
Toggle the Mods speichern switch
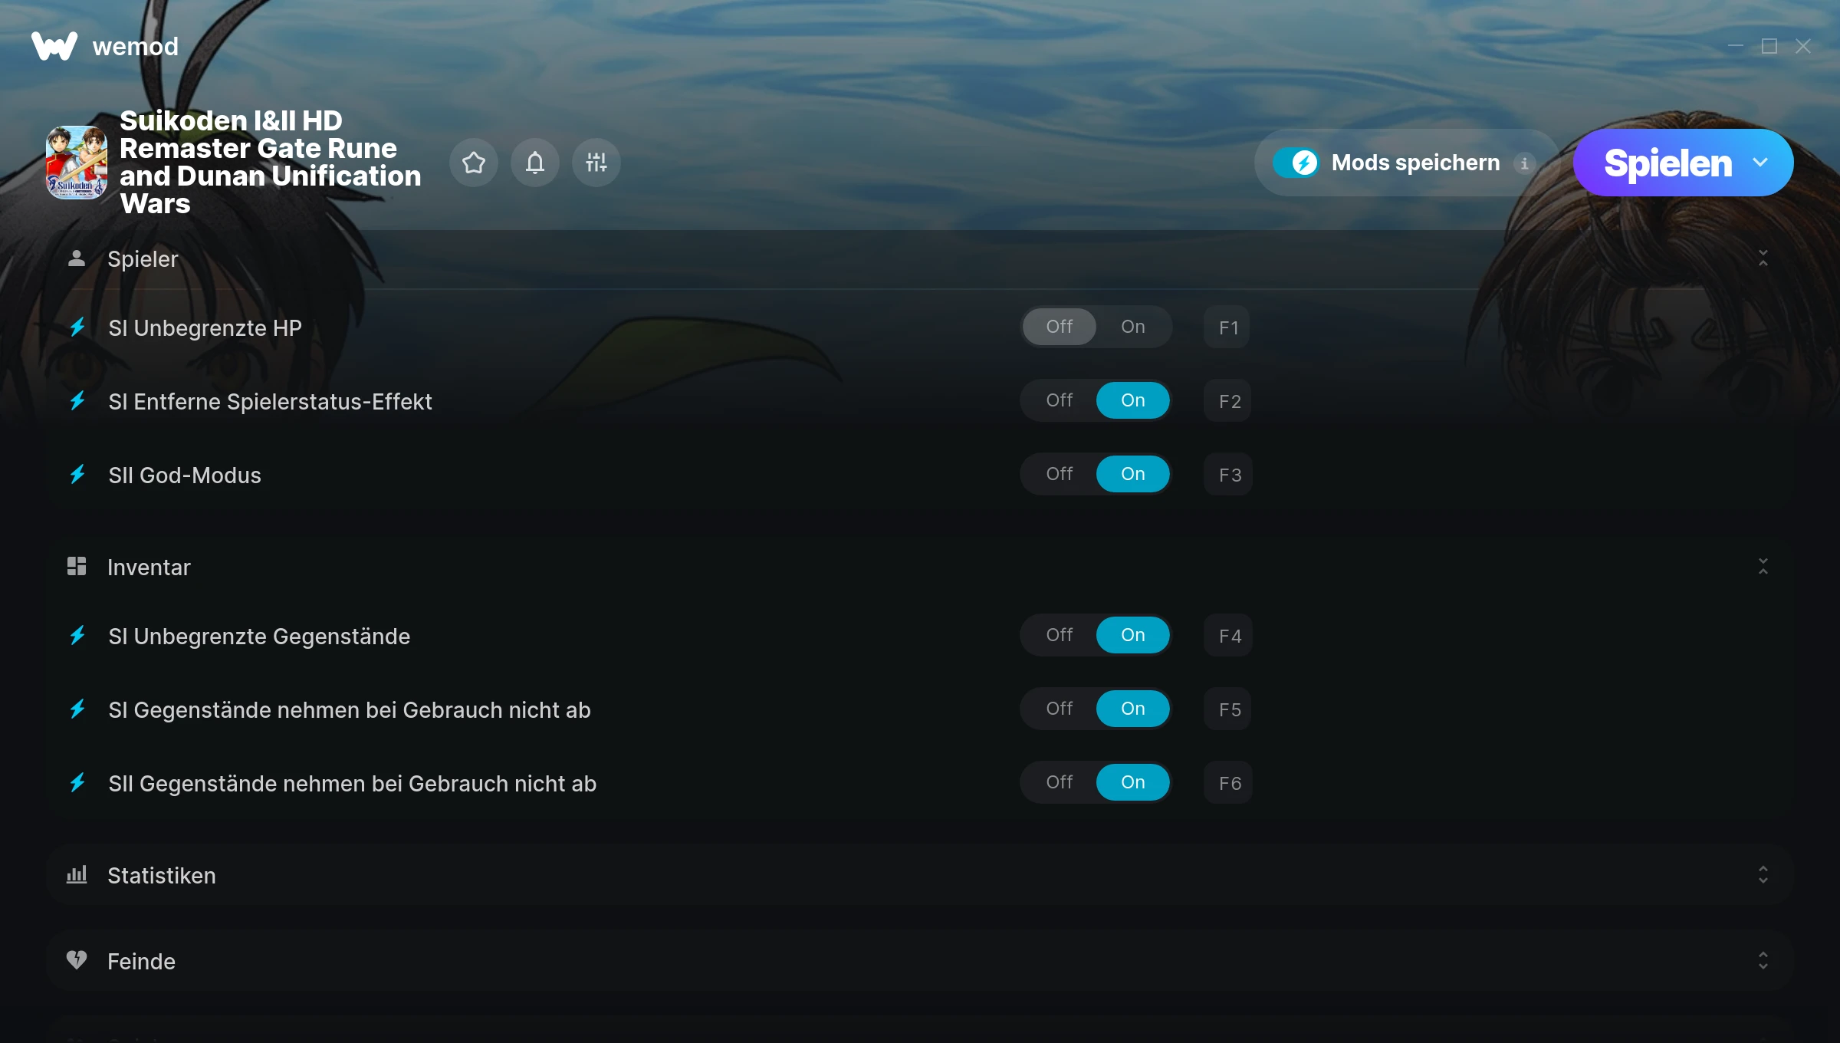click(1296, 163)
